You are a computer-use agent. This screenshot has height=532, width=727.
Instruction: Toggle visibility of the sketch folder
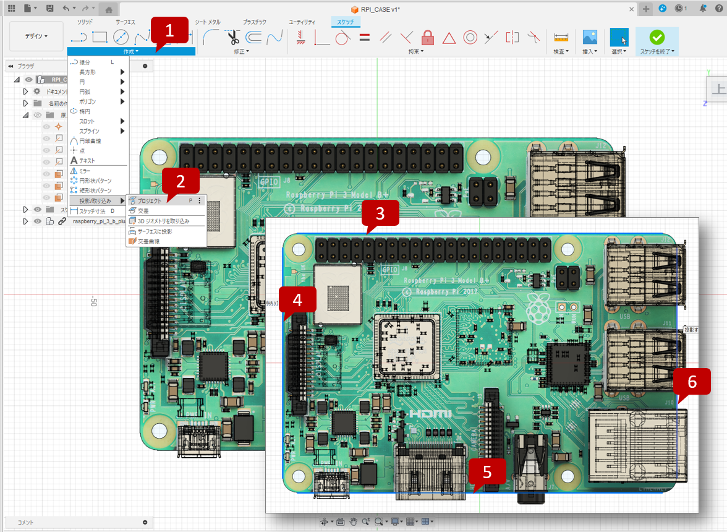pyautogui.click(x=38, y=210)
